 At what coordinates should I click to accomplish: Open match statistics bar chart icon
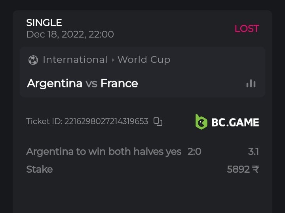(251, 83)
